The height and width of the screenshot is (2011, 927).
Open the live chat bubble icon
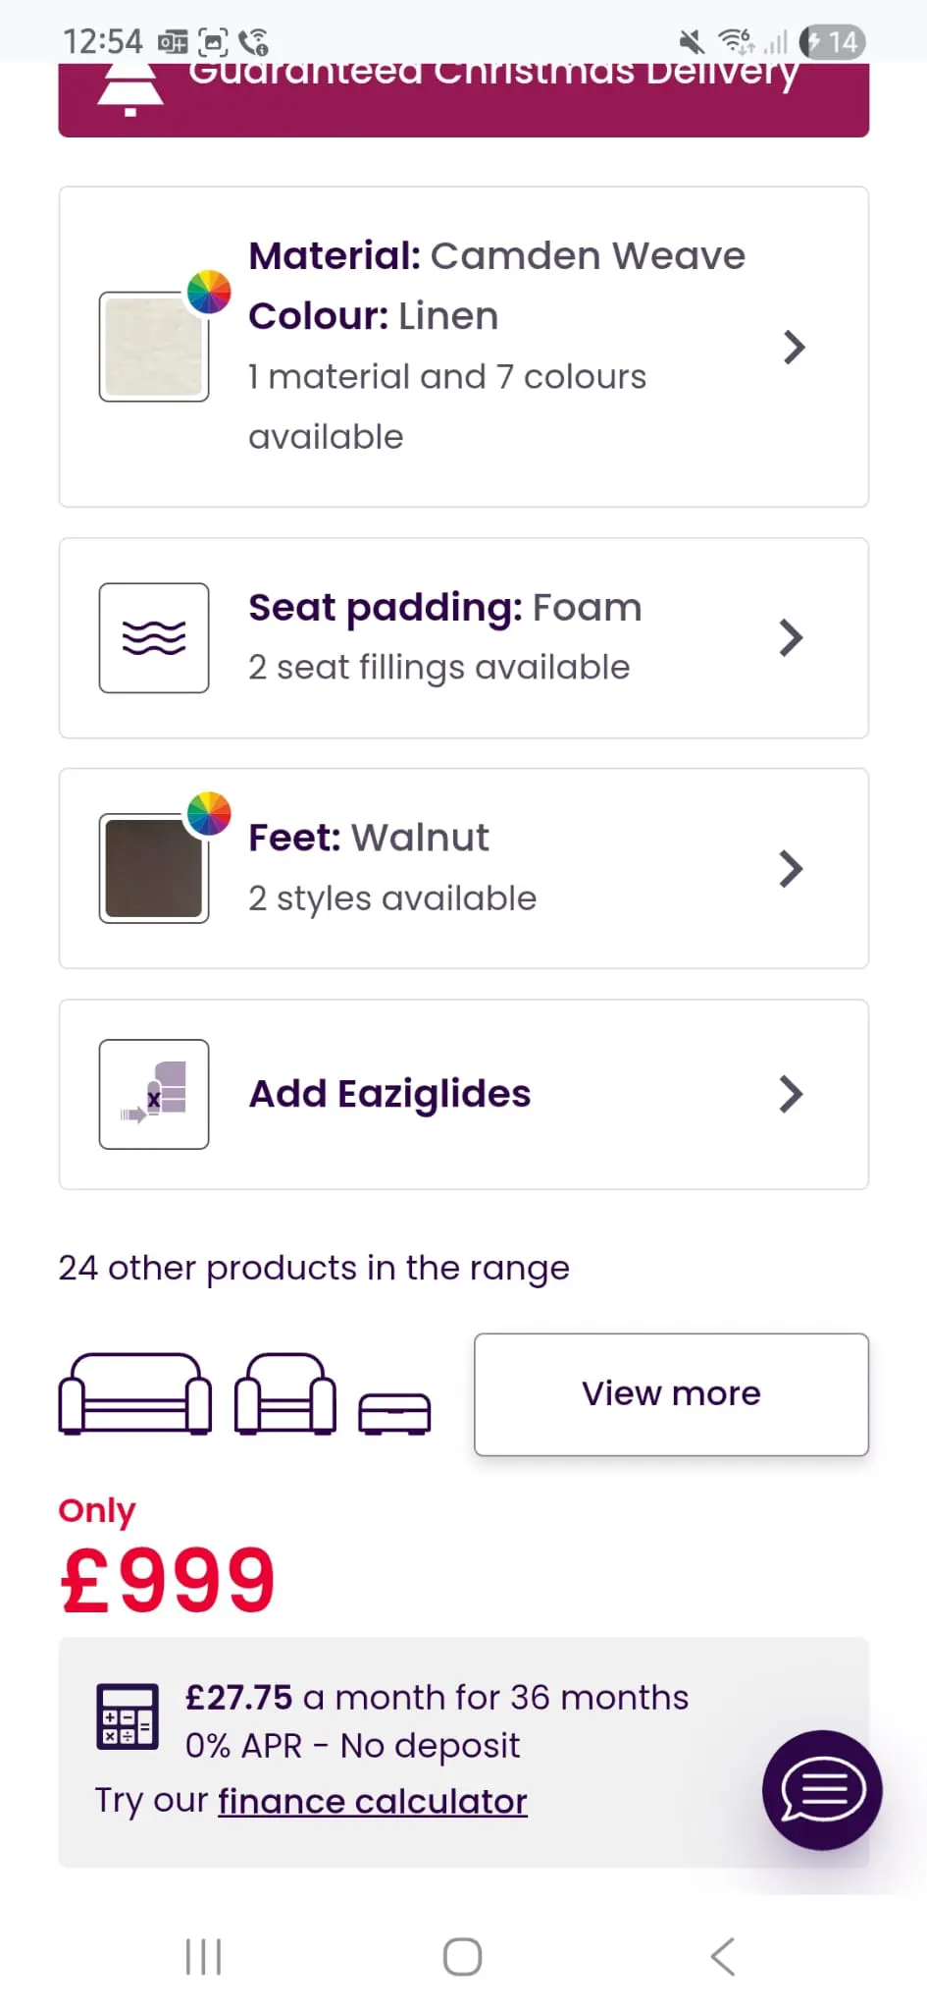[x=822, y=1789]
